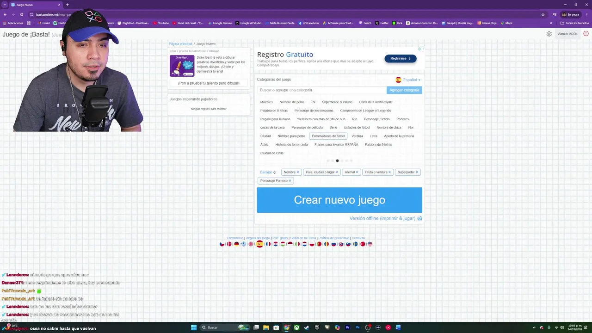The height and width of the screenshot is (333, 592).
Task: Open the Draw Best ad thumbnail
Action: point(182,66)
